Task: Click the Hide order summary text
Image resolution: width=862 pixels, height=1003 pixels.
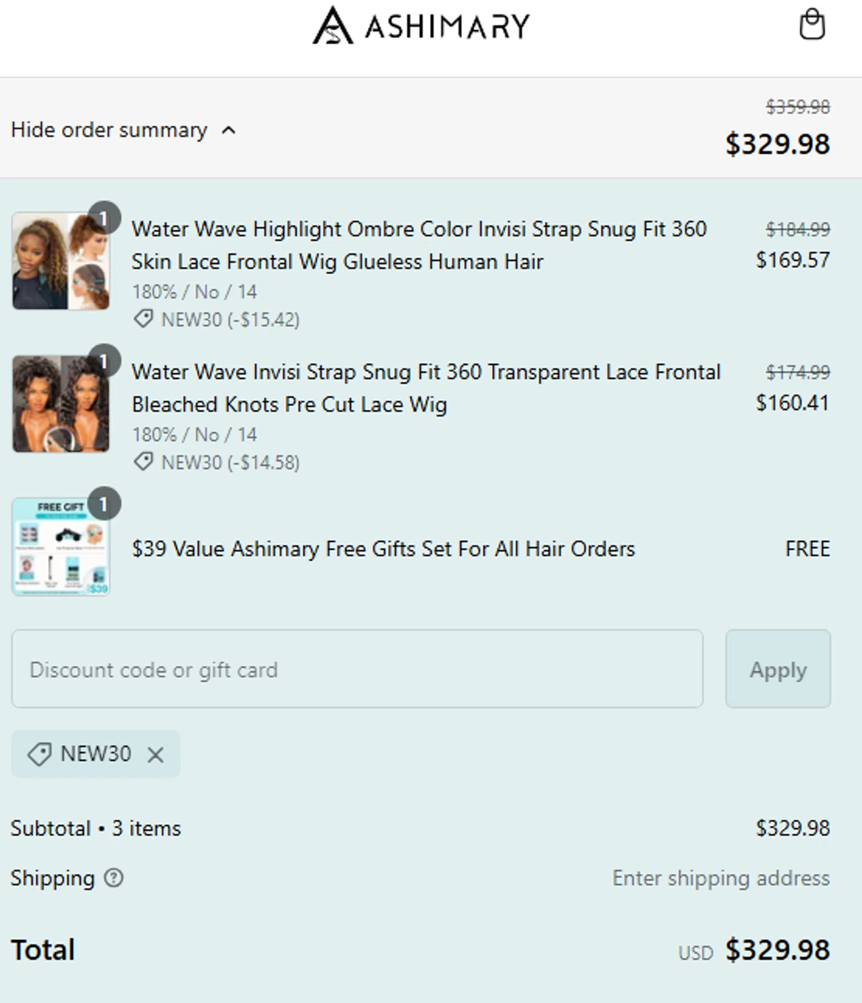Action: click(109, 130)
